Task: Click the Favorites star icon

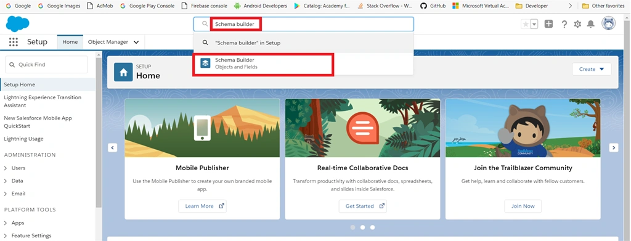Action: 526,24
